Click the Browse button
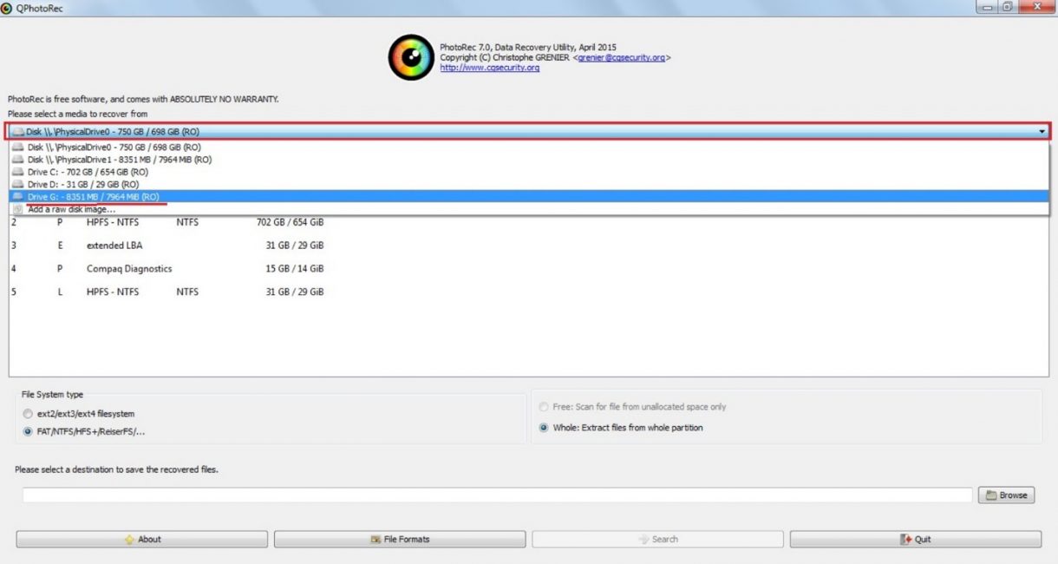Screen dimensions: 1058x564 coord(1006,495)
